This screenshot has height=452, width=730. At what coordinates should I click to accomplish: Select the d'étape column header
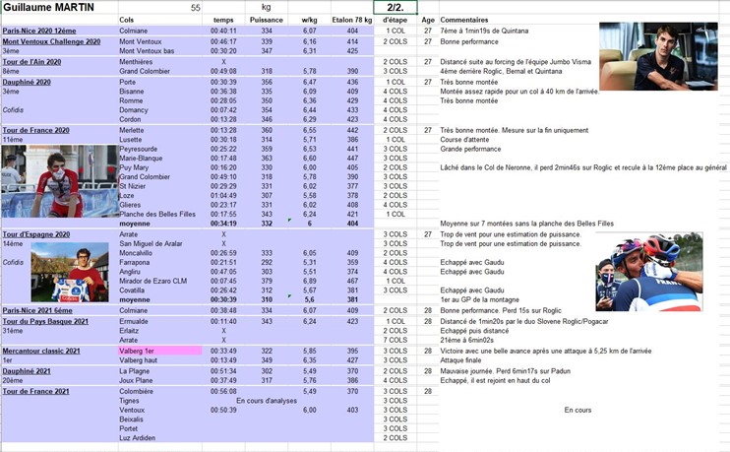click(x=395, y=20)
